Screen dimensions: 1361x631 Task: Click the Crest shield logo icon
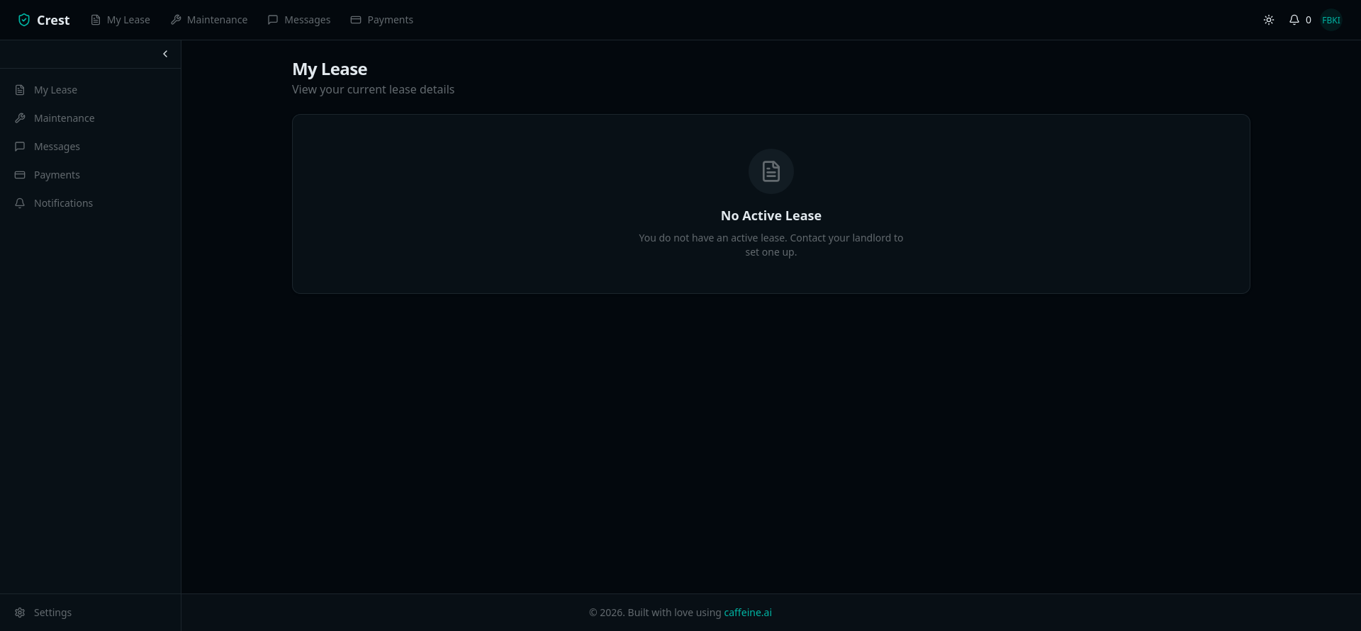24,20
